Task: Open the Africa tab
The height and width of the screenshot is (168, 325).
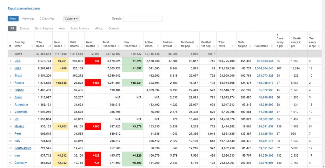Action: 99,28
